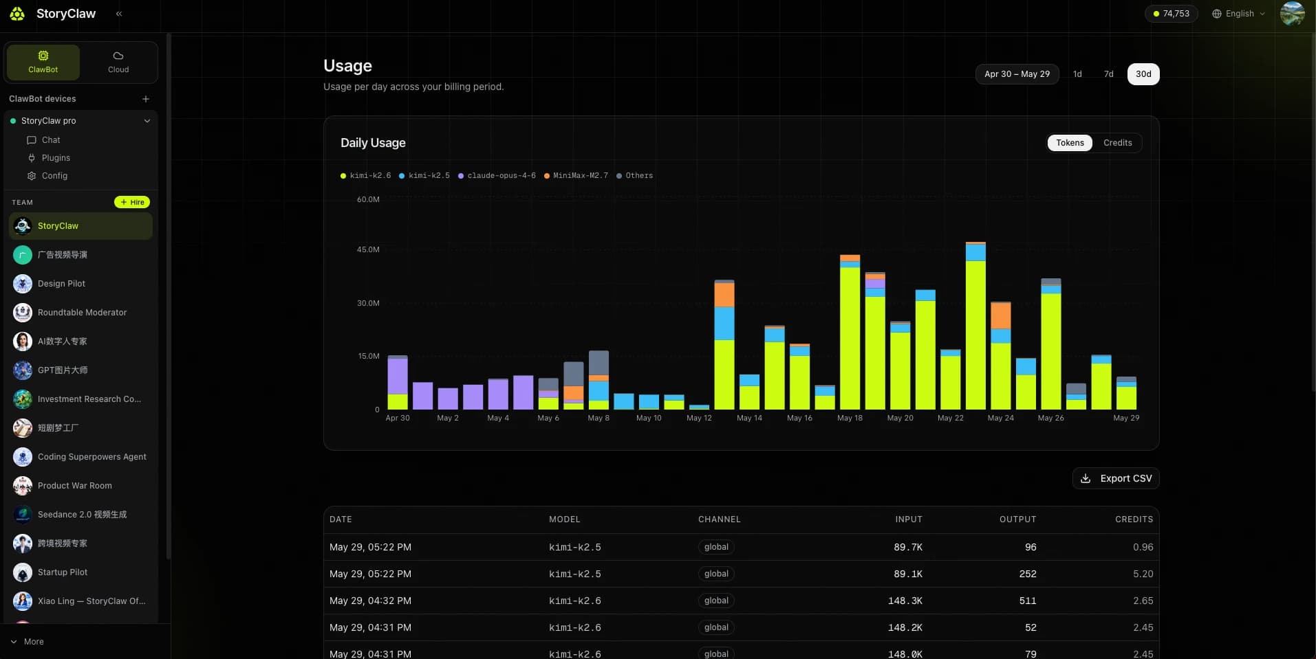Viewport: 1316px width, 659px height.
Task: Switch chart to Tokens view
Action: tap(1070, 143)
